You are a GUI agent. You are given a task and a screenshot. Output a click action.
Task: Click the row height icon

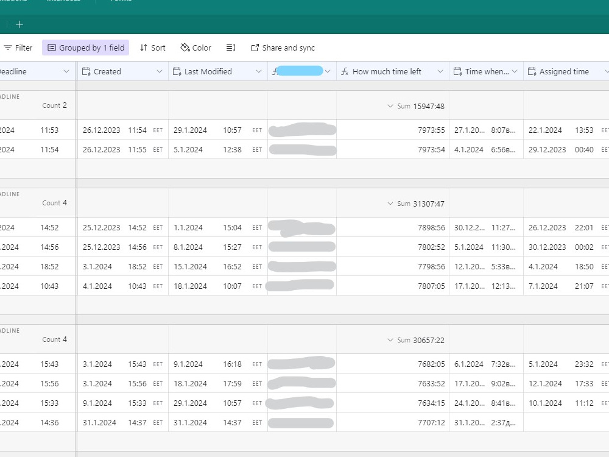click(231, 48)
